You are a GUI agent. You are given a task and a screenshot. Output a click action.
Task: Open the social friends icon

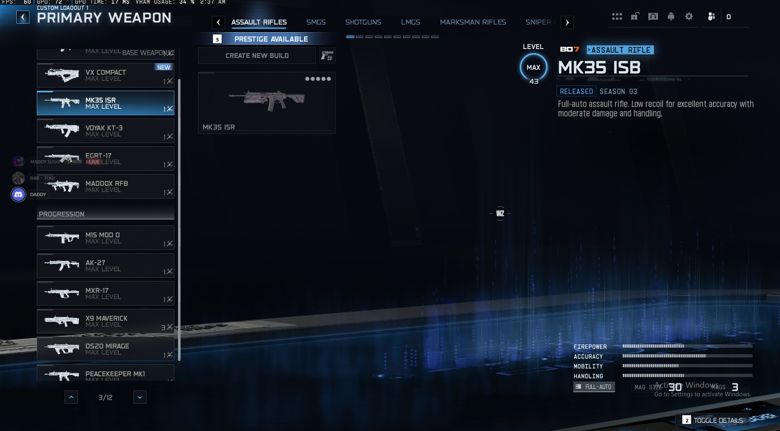(711, 16)
